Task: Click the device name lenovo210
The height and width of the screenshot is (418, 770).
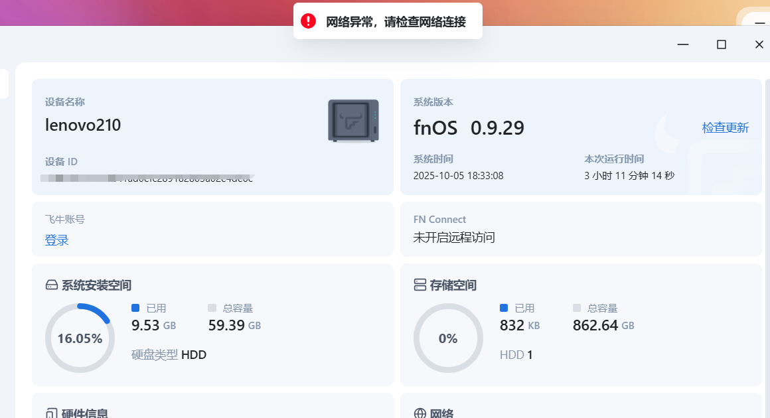Action: 83,125
